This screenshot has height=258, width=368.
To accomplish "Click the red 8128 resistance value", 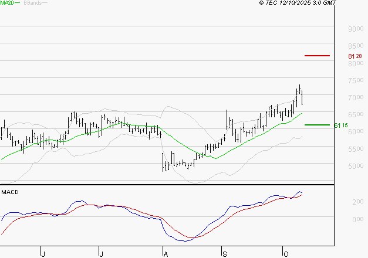I will click(355, 56).
